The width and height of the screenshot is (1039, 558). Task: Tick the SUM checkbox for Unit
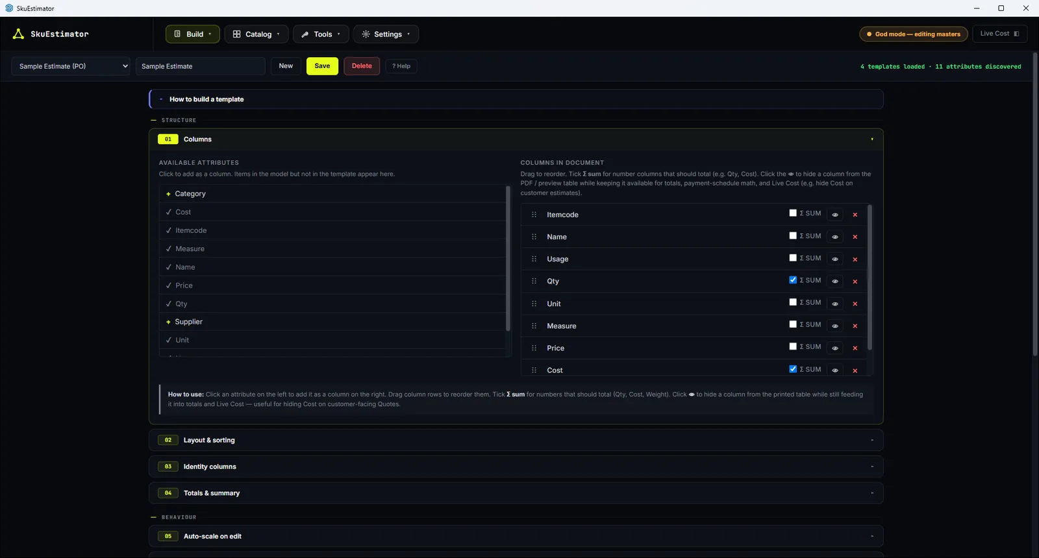click(793, 302)
